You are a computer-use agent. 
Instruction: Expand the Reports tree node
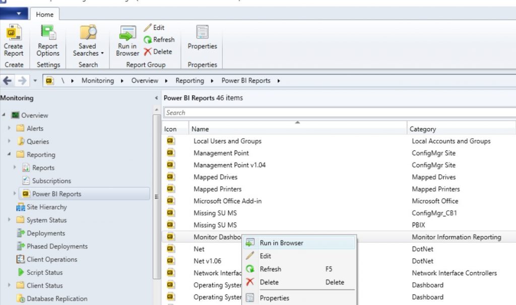(x=15, y=167)
